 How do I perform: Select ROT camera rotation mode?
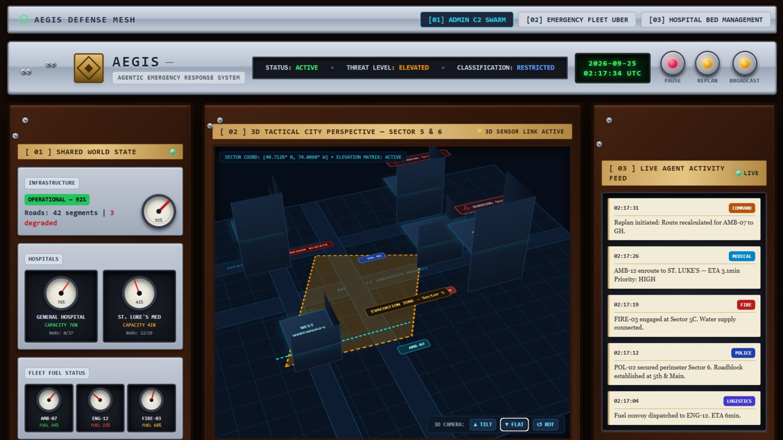[x=545, y=424]
